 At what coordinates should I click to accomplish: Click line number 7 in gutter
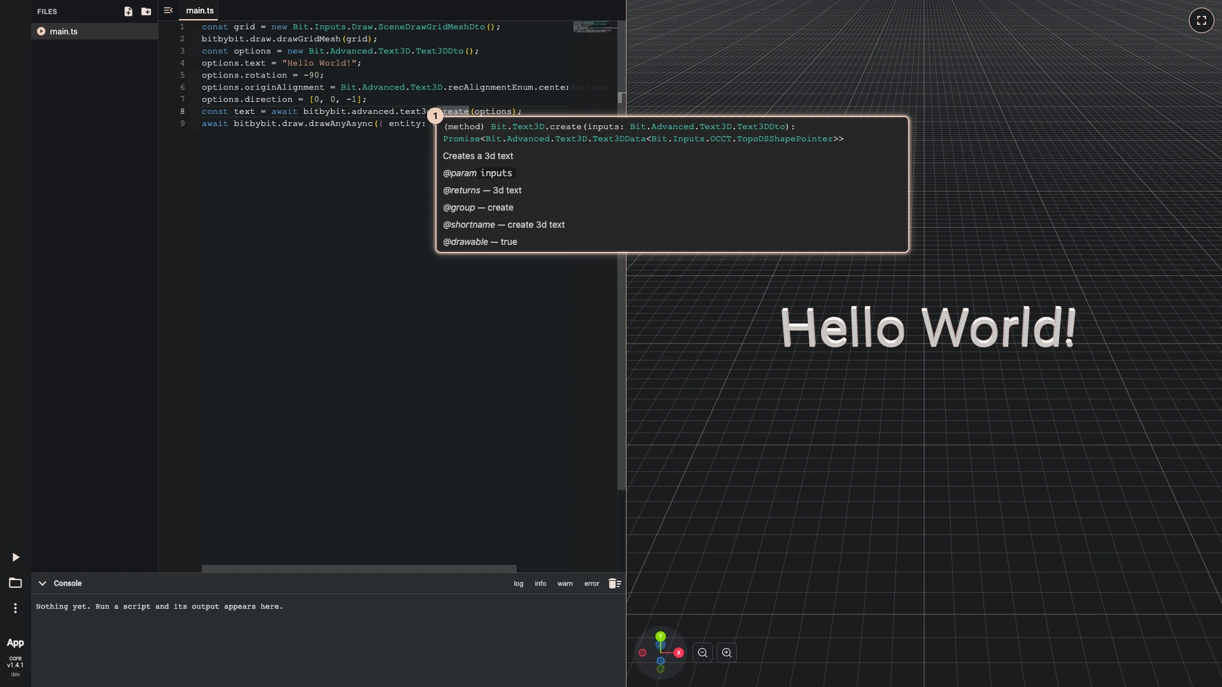[183, 99]
